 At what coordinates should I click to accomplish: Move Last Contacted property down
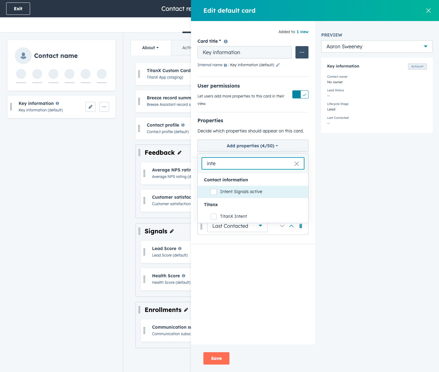pos(282,226)
